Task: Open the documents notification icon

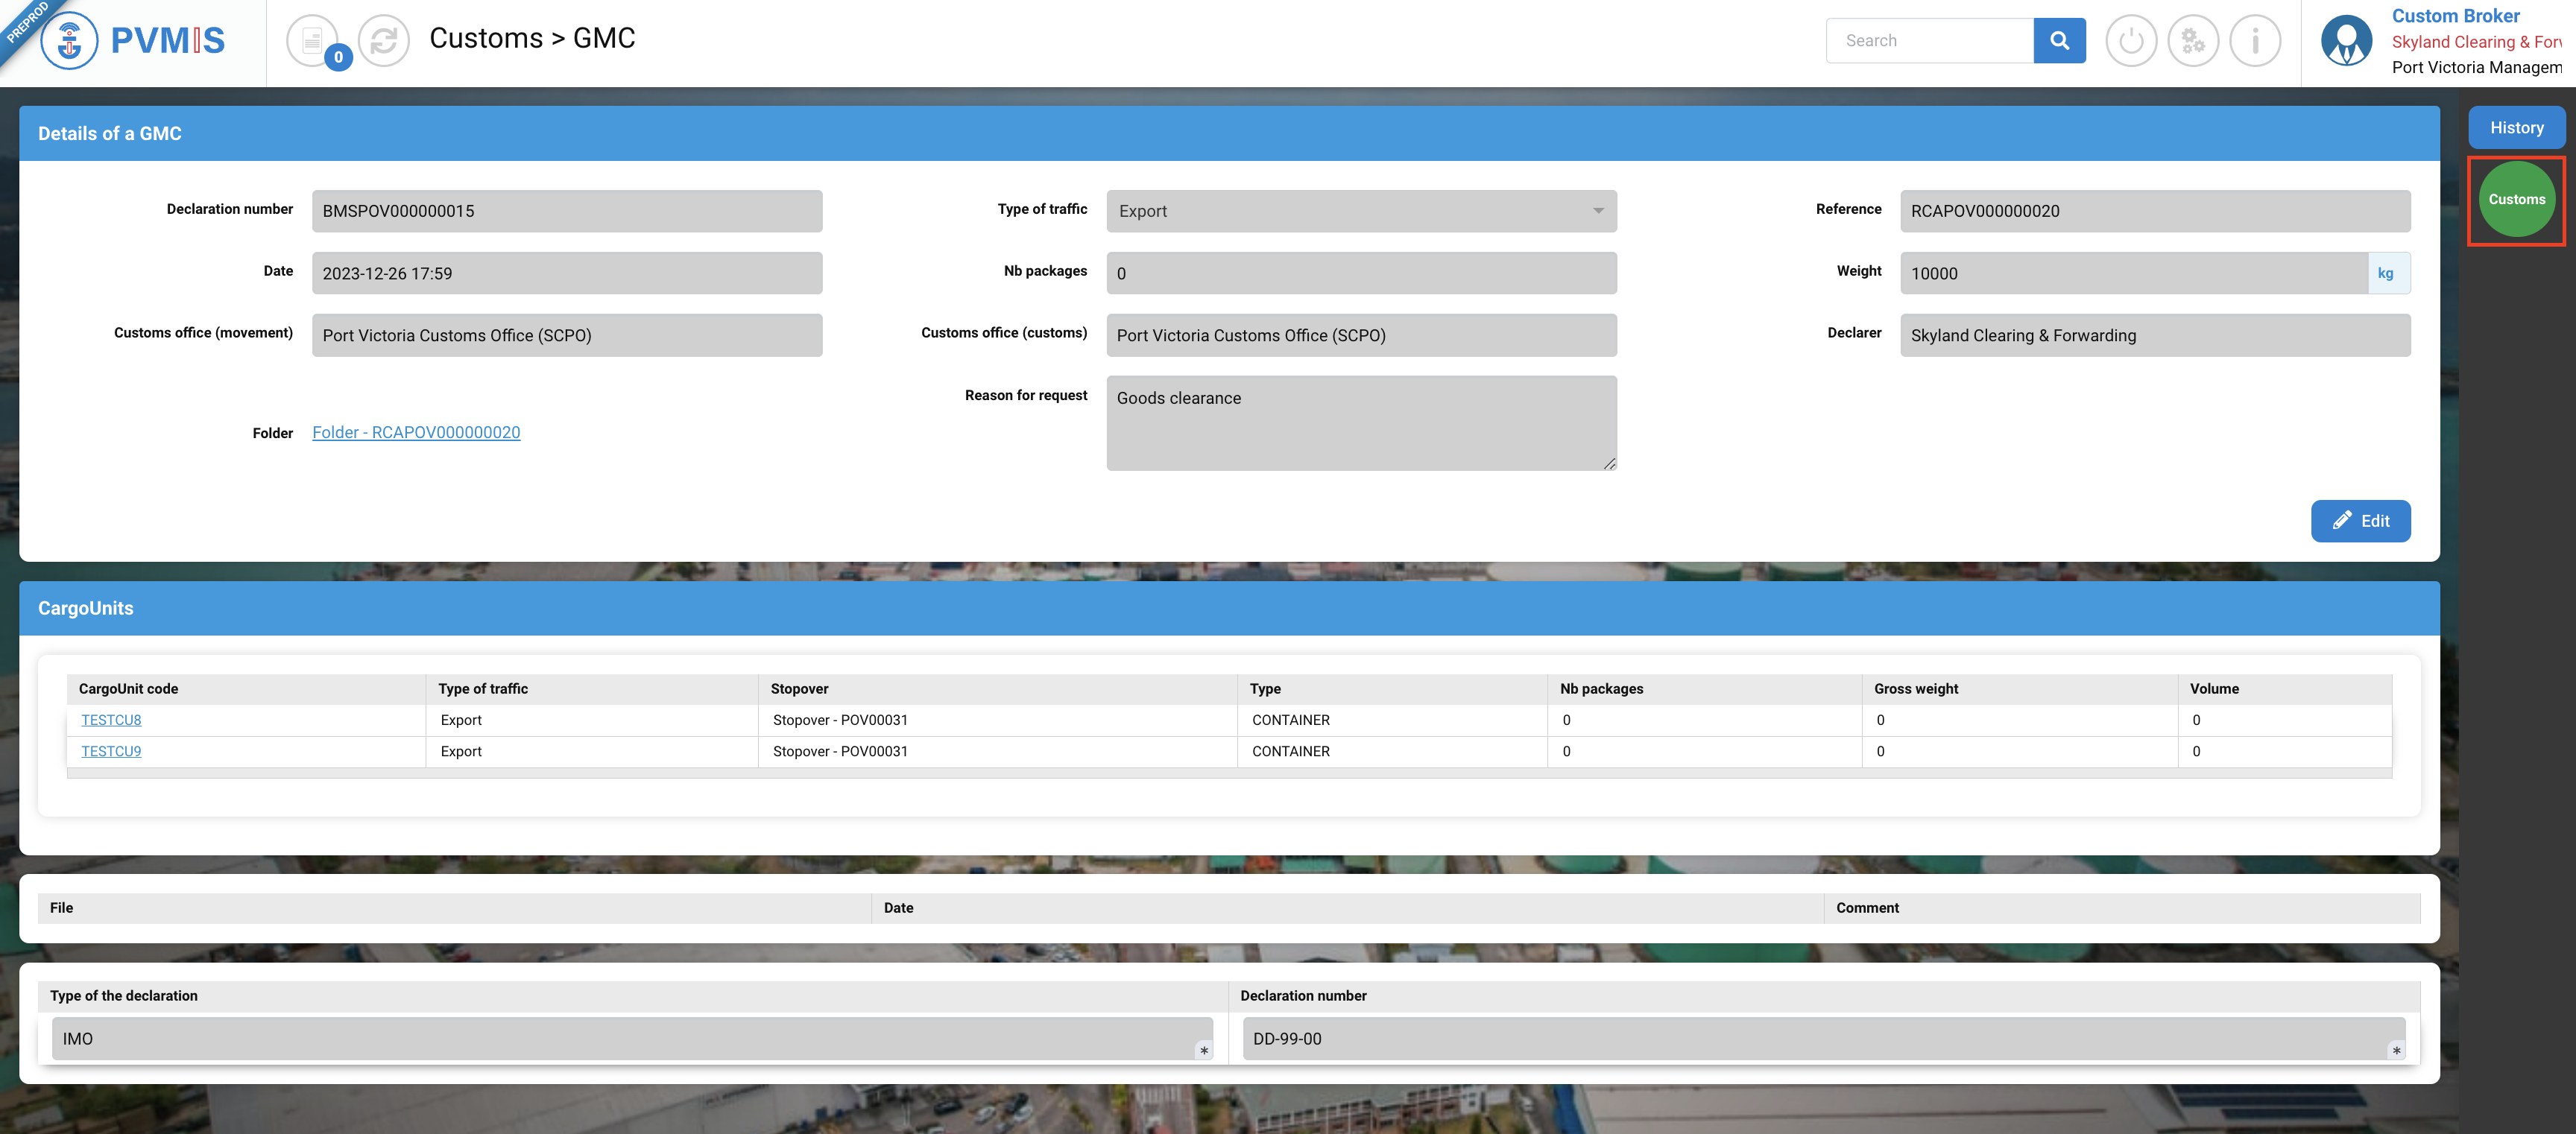Action: (x=312, y=41)
